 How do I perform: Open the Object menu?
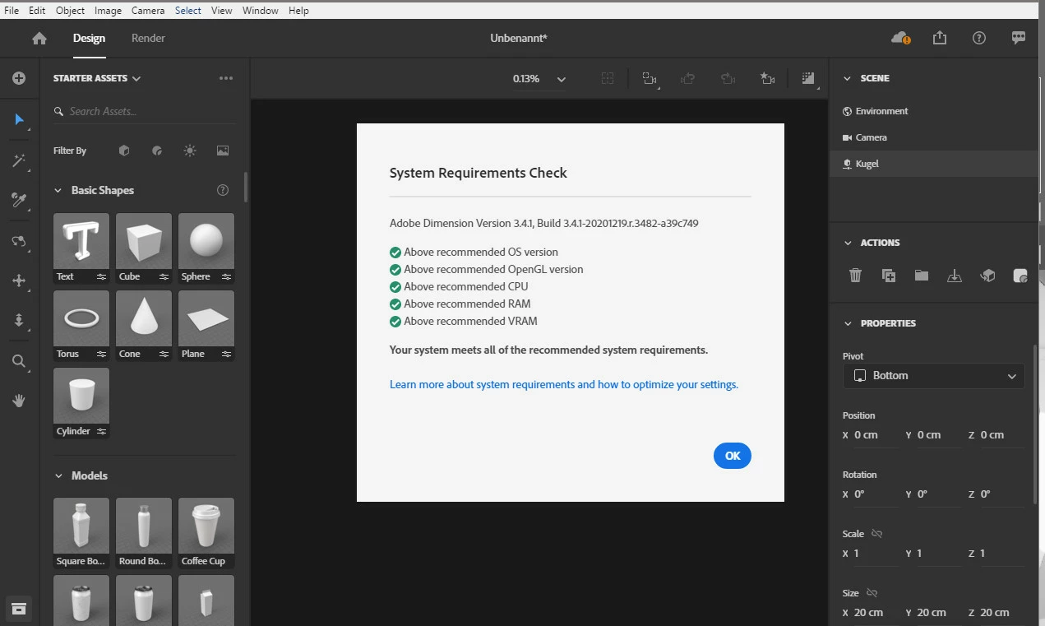tap(70, 10)
